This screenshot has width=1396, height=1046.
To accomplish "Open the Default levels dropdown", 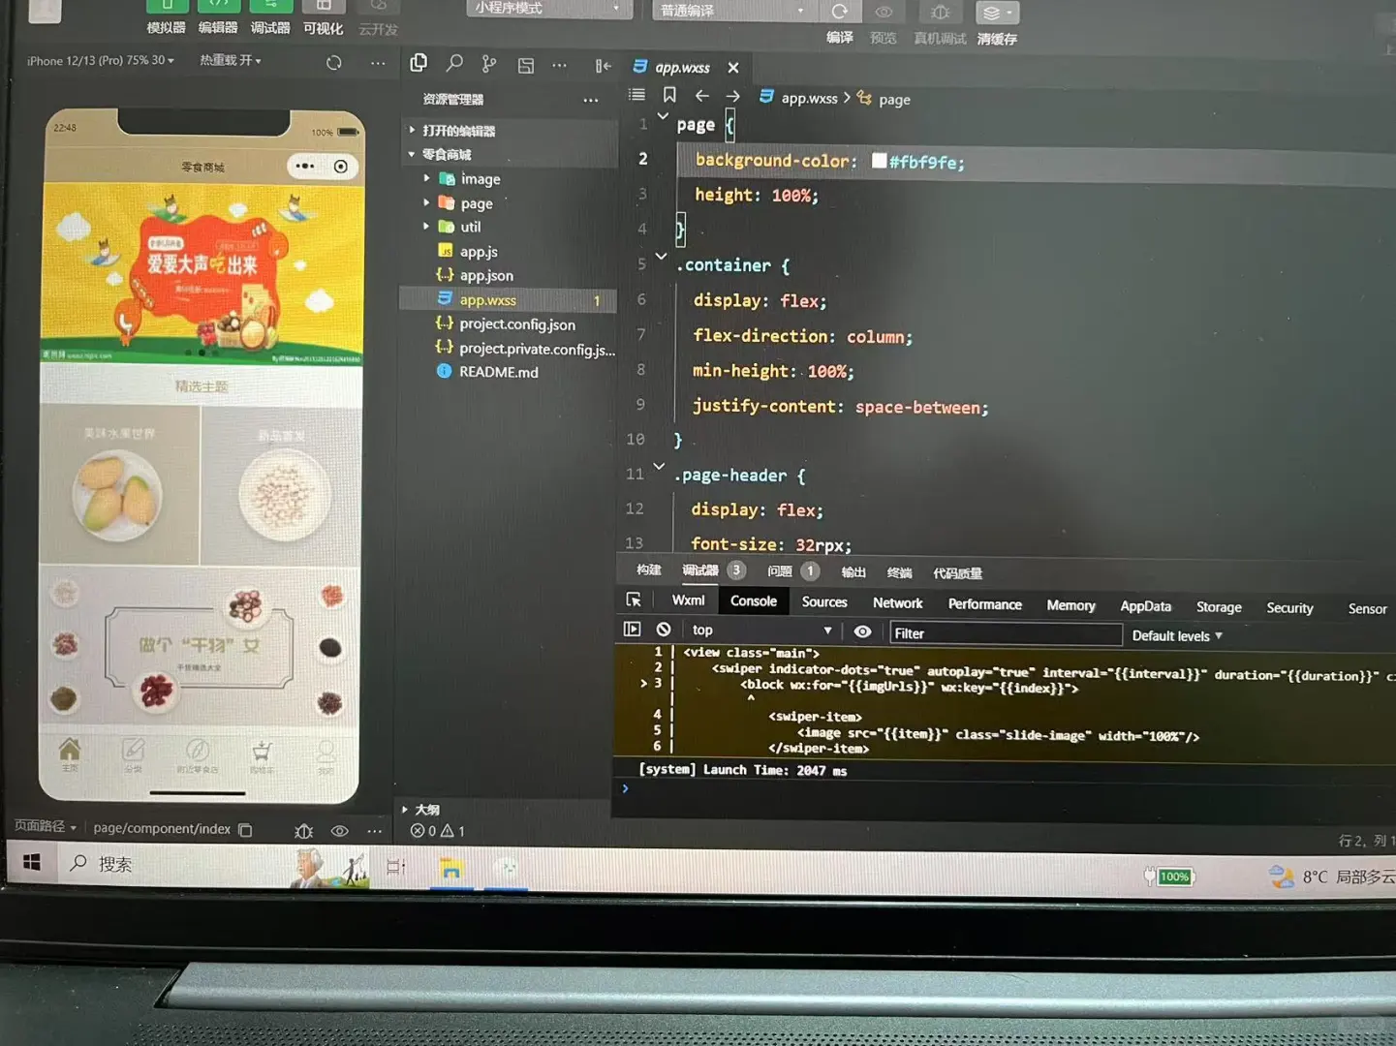I will (1177, 636).
